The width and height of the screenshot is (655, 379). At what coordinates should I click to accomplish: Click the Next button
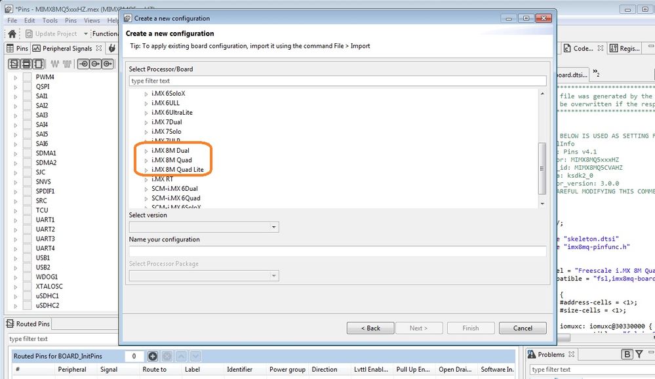click(418, 328)
